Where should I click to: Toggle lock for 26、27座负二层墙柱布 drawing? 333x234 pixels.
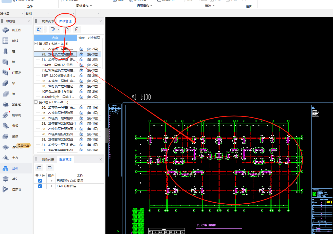(81, 49)
